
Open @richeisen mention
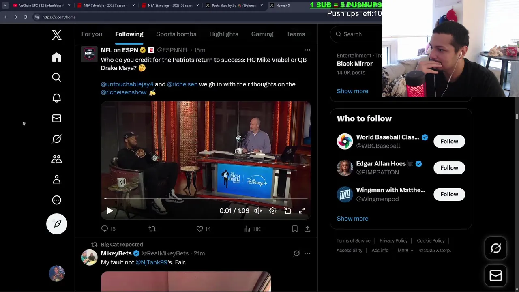182,84
